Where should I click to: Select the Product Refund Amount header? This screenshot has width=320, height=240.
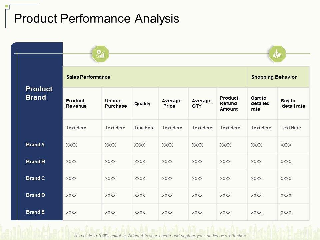tap(229, 103)
